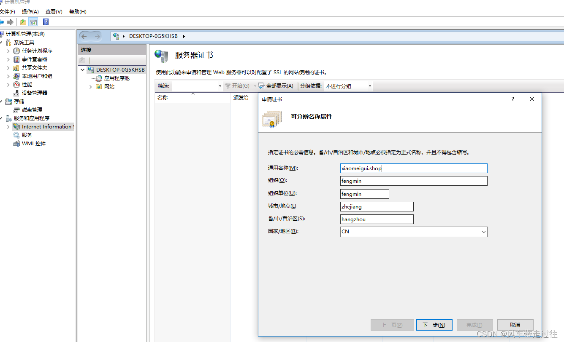Open the 查看(V) menu
564x342 pixels.
[54, 12]
